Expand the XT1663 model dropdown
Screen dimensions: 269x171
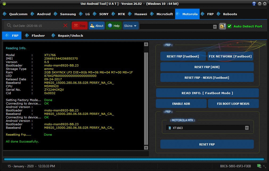click(247, 128)
